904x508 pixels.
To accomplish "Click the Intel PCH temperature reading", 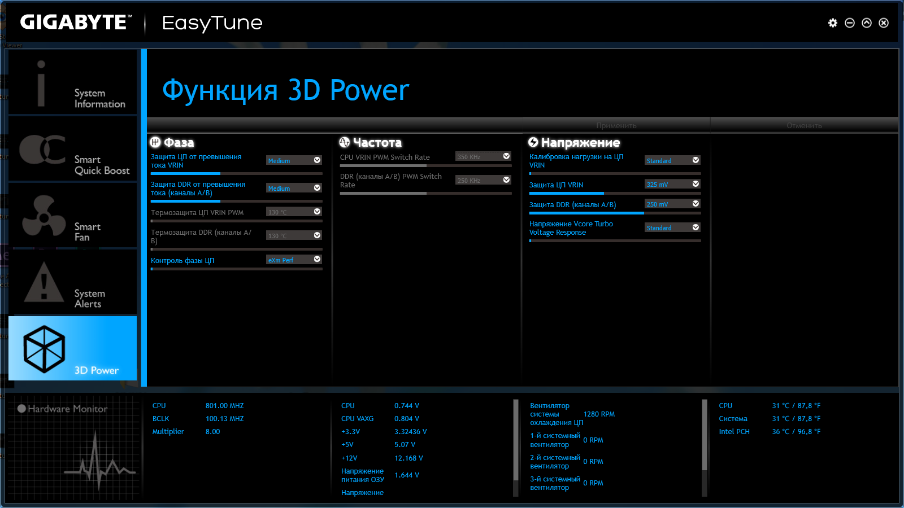I will (797, 432).
